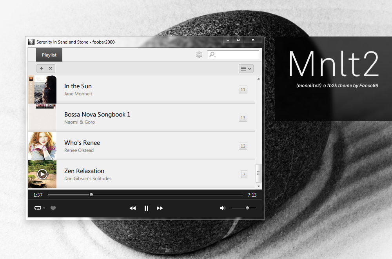Viewport: 392px width, 259px height.
Task: Click total time 7:13
Action: coord(252,195)
